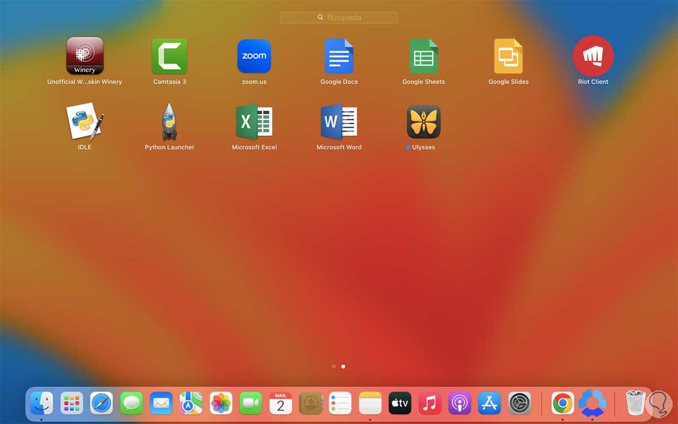
Task: Open Maps in the Dock
Action: 191,403
